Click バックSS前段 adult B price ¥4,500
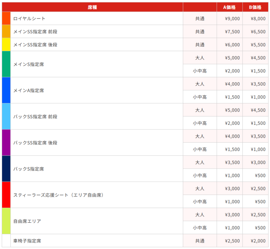Viewport: 270px width, 249px height. (258, 110)
